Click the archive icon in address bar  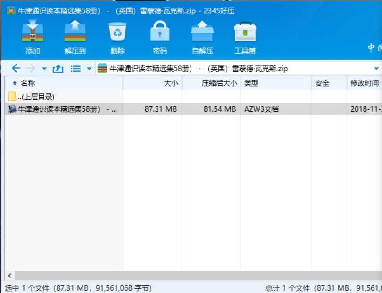point(102,68)
